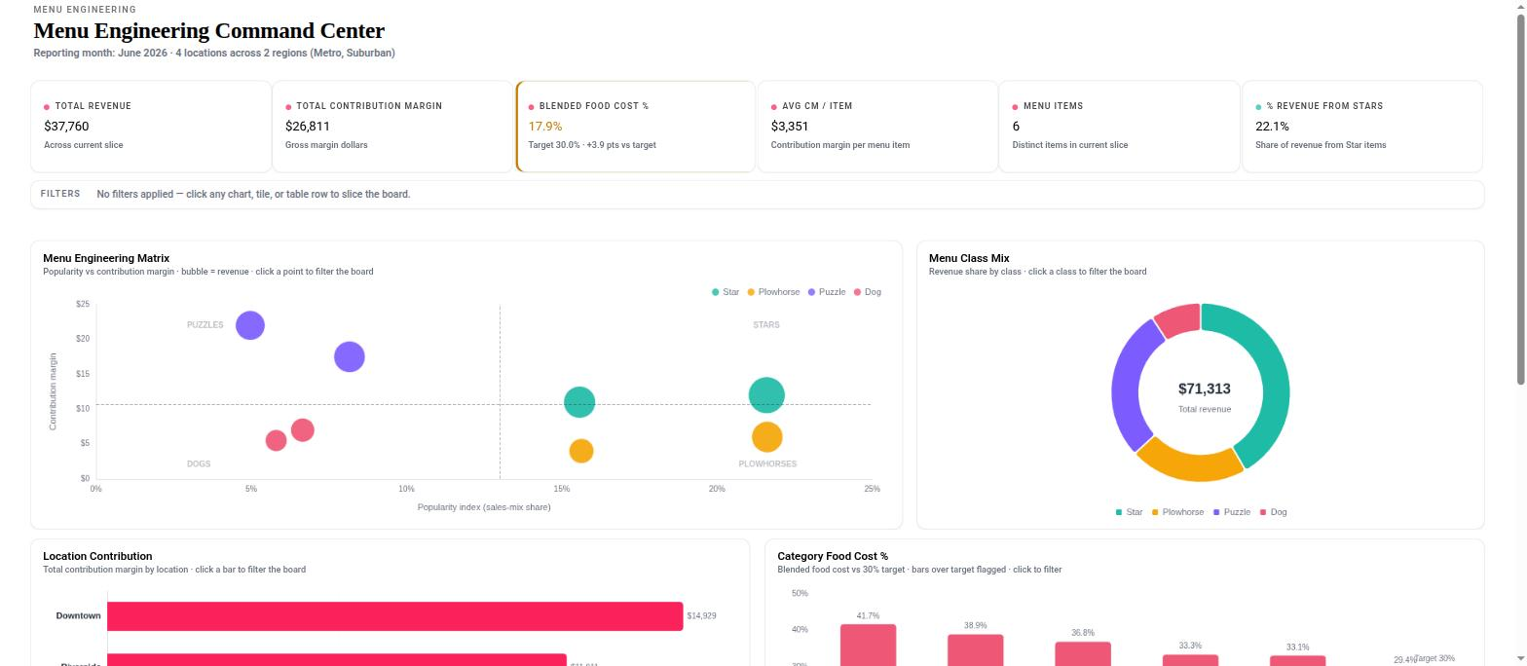Viewport: 1527px width, 666px height.
Task: Select the Total Contribution Margin tile
Action: [392, 127]
